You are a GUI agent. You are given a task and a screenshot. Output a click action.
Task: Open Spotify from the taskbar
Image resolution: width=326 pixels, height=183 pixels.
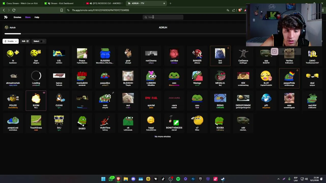[178, 179]
